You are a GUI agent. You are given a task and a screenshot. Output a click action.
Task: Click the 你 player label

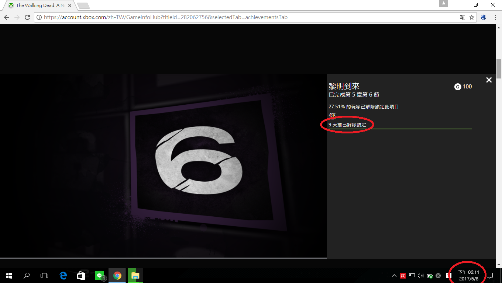[x=332, y=116]
